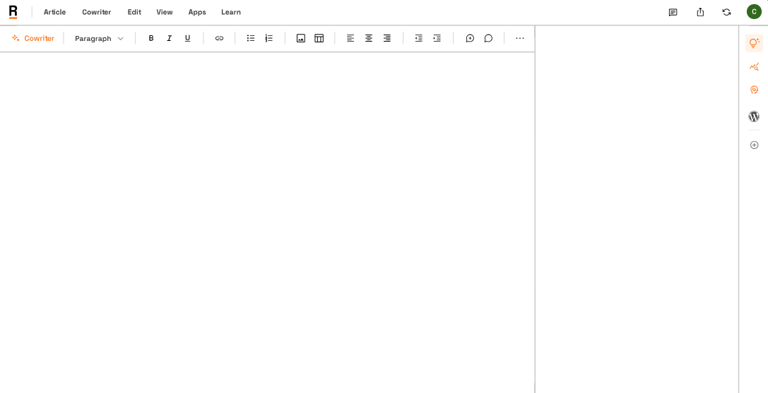The image size is (768, 393).
Task: Open the Learn menu
Action: pyautogui.click(x=231, y=12)
